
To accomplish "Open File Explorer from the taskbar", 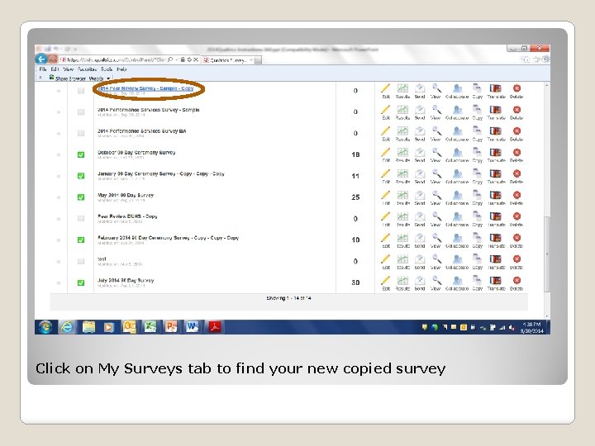I will [x=88, y=326].
